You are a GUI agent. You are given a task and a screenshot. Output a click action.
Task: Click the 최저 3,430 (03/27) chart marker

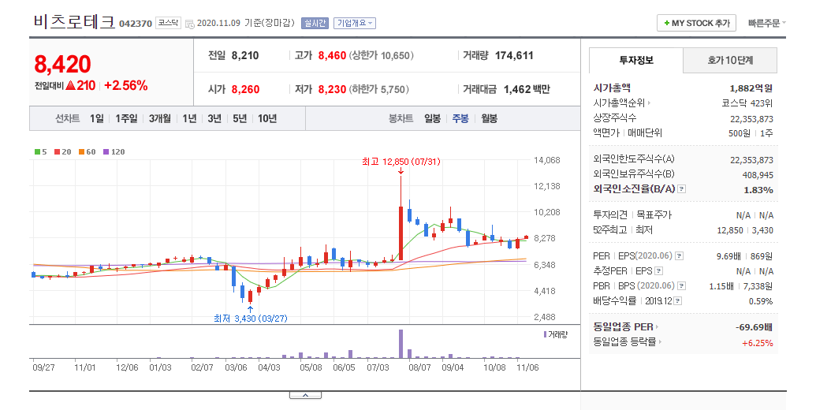tap(250, 318)
